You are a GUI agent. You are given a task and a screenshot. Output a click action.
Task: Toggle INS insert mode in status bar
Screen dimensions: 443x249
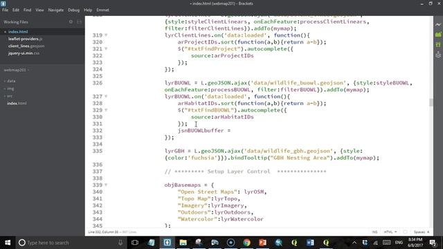pyautogui.click(x=374, y=232)
